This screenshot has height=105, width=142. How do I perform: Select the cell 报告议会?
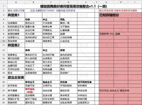pyautogui.click(x=34, y=23)
